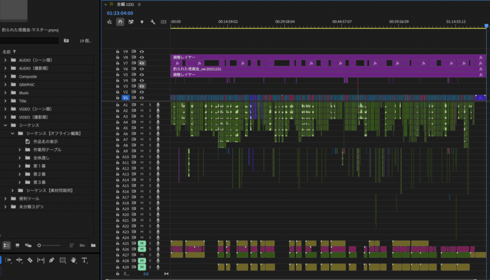This screenshot has width=490, height=280.
Task: Select the Rectangle tool
Action: (62, 260)
